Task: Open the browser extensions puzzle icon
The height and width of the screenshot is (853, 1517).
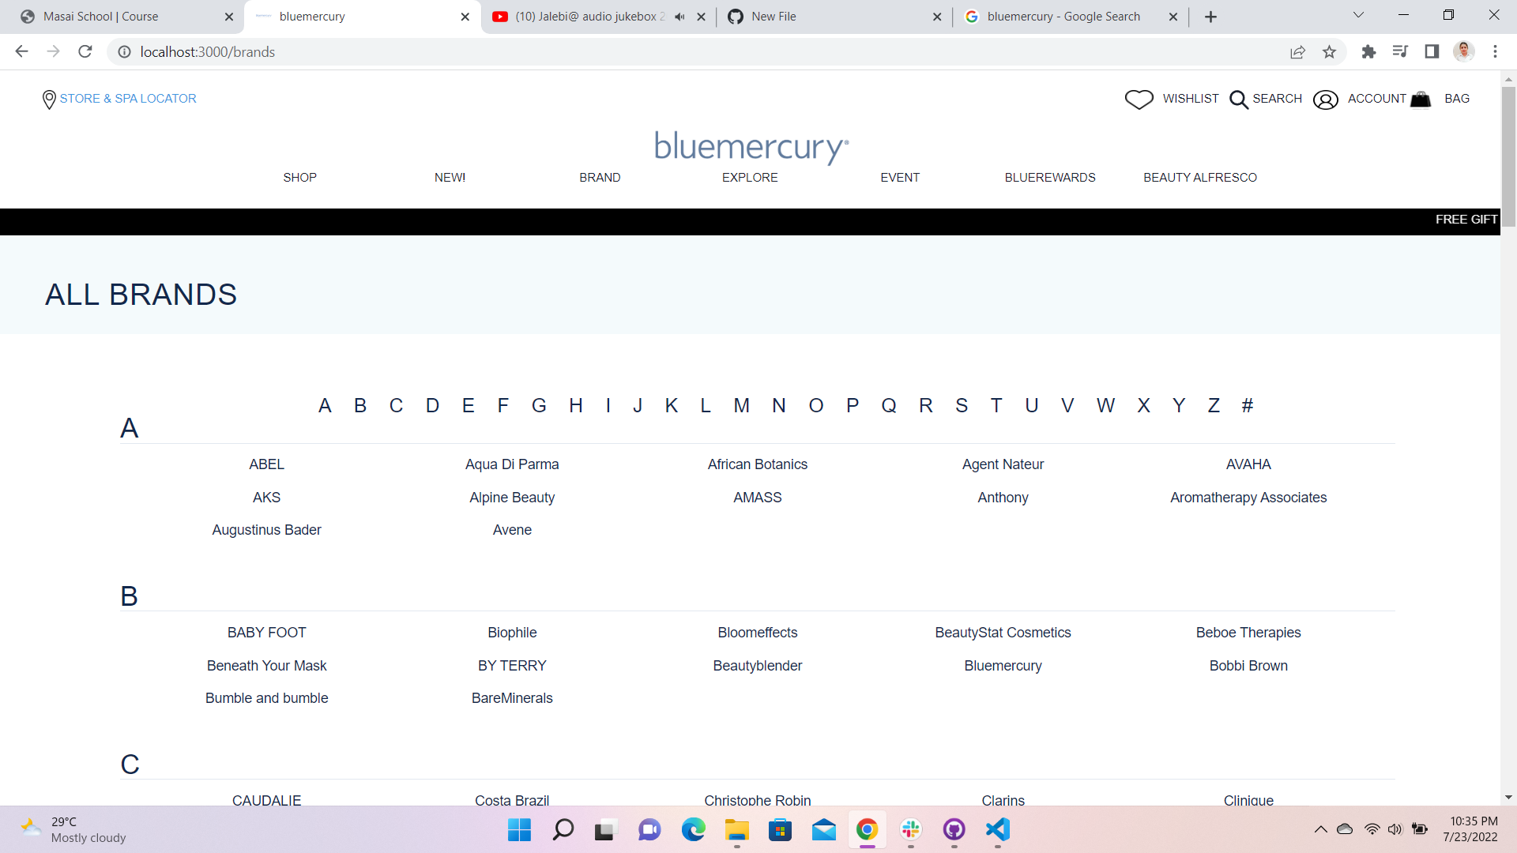Action: tap(1369, 51)
